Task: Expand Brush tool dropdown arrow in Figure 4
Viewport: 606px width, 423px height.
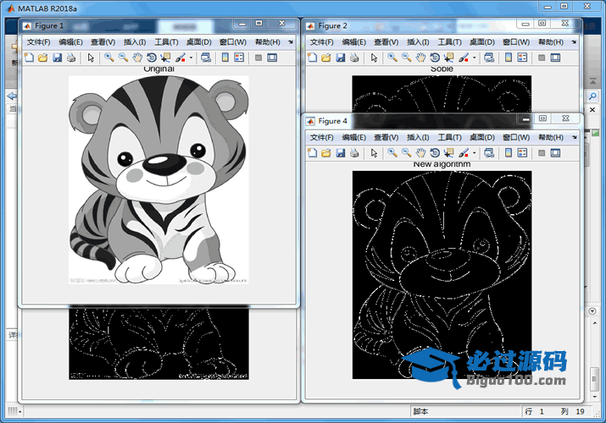Action: tap(474, 153)
